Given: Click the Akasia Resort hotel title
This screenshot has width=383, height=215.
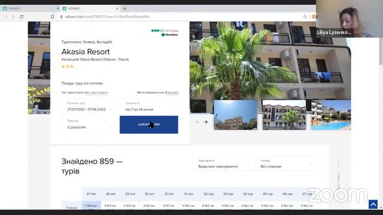Looking at the screenshot, I should [86, 52].
